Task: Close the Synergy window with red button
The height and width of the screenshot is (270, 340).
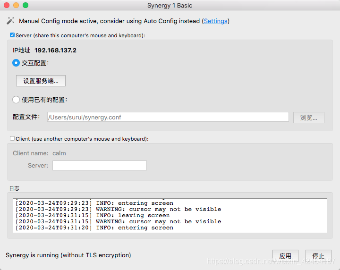Action: 7,5
